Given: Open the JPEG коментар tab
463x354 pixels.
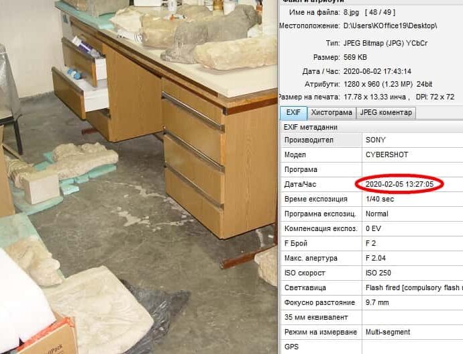Looking at the screenshot, I should [x=386, y=113].
